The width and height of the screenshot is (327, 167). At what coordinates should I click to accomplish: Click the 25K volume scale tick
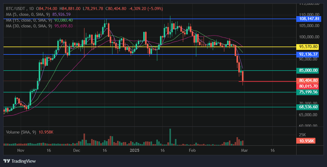(x=302, y=134)
